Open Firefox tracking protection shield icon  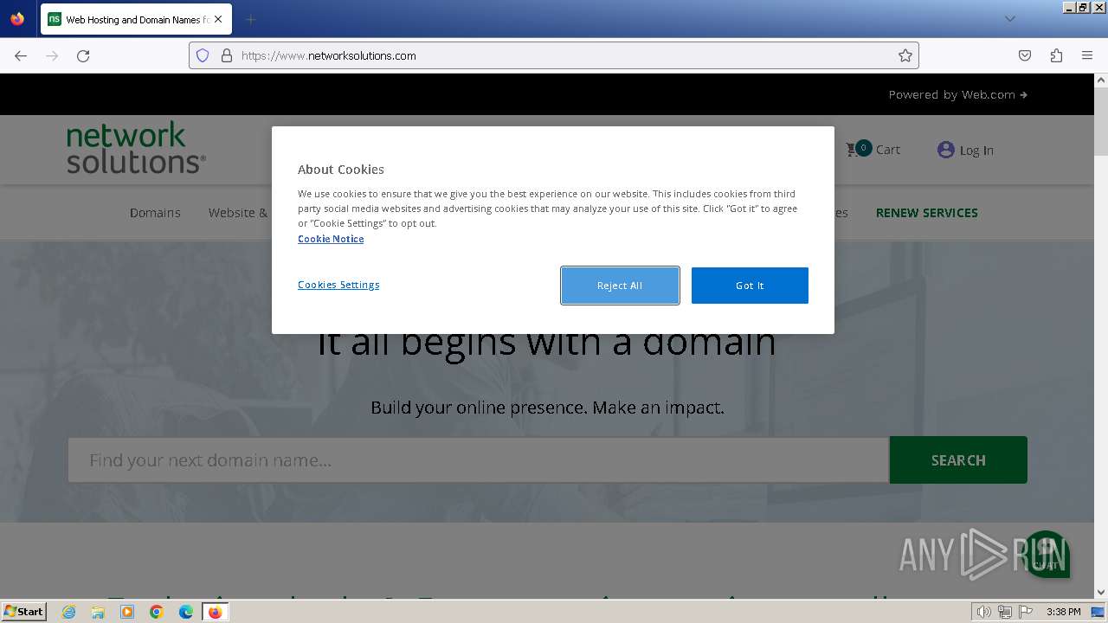203,55
